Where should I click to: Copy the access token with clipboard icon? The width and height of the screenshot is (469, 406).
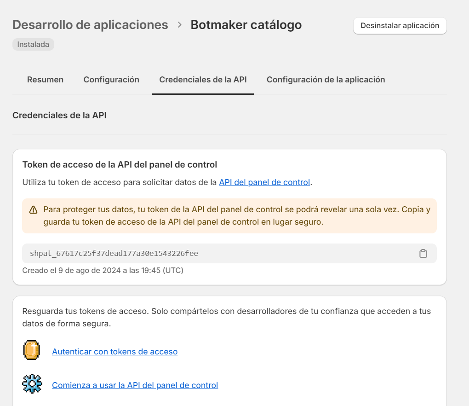click(423, 254)
